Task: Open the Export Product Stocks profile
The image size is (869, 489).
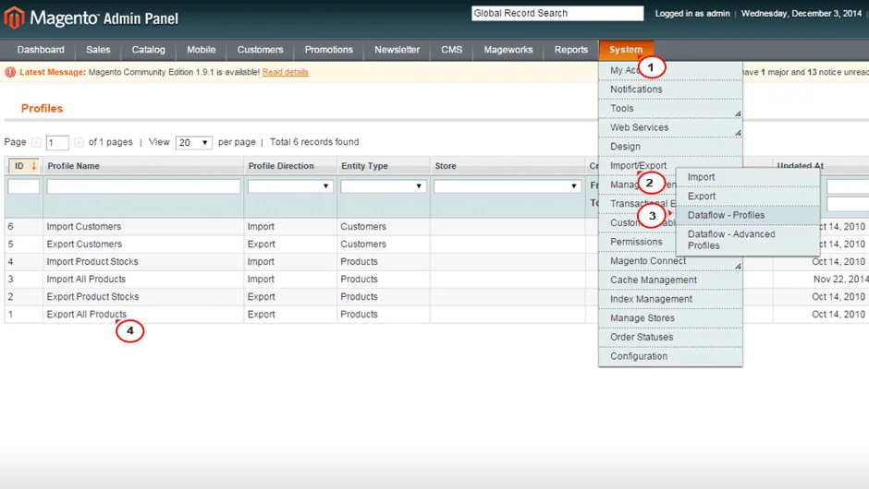Action: click(92, 296)
